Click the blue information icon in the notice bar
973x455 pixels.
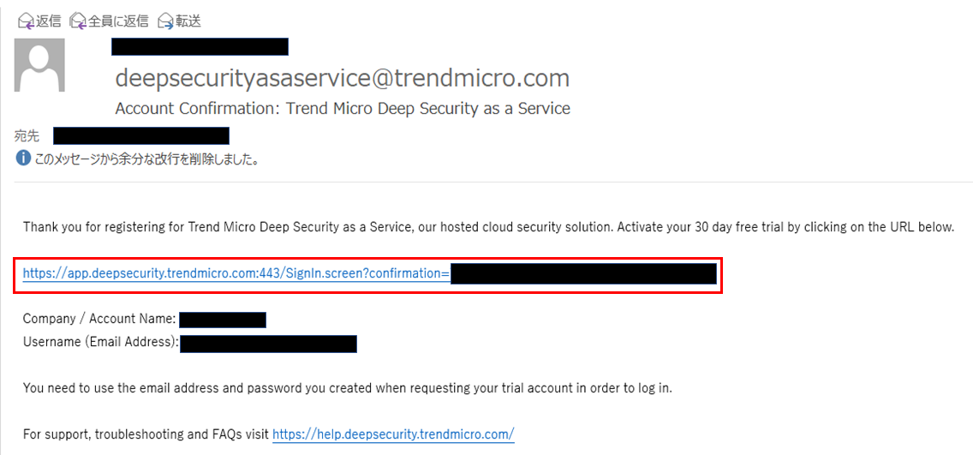pyautogui.click(x=23, y=159)
